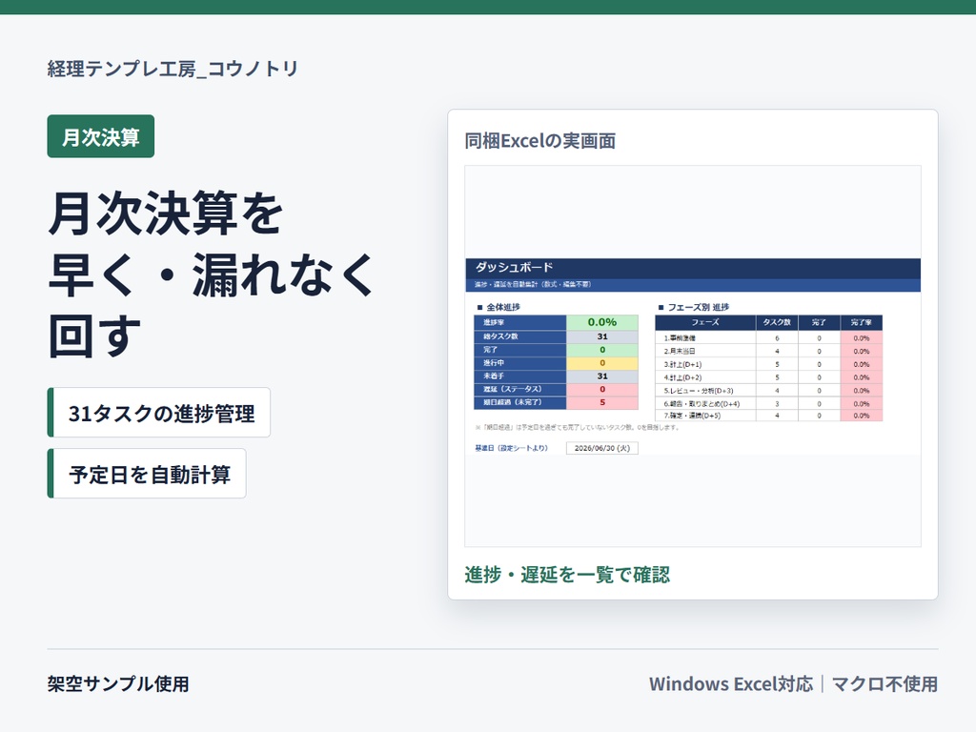The height and width of the screenshot is (732, 976).
Task: Click the 基準日(設定シートより) label
Action: [511, 448]
